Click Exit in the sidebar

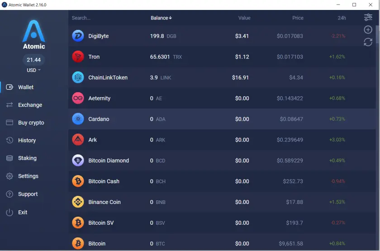click(16, 212)
